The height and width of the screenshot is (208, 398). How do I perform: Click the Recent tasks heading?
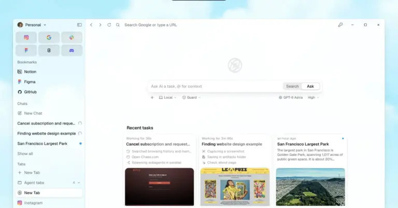(x=140, y=128)
